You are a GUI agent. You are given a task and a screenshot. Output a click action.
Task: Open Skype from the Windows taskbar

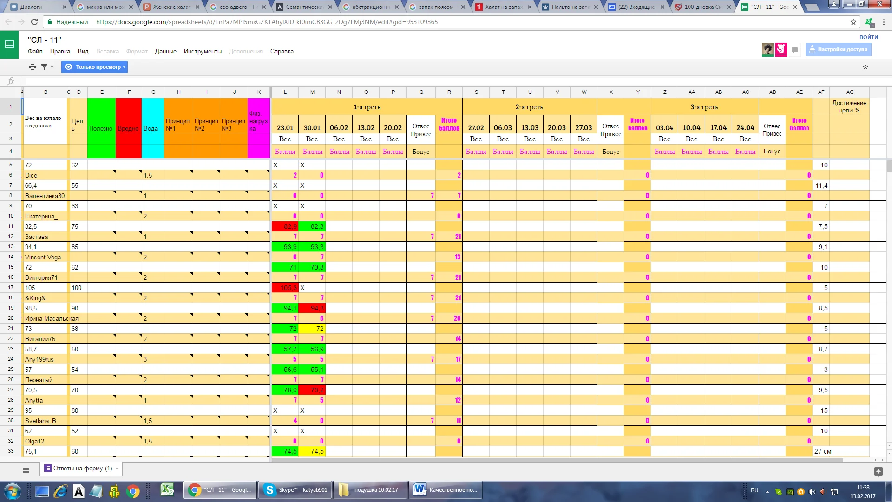(295, 490)
